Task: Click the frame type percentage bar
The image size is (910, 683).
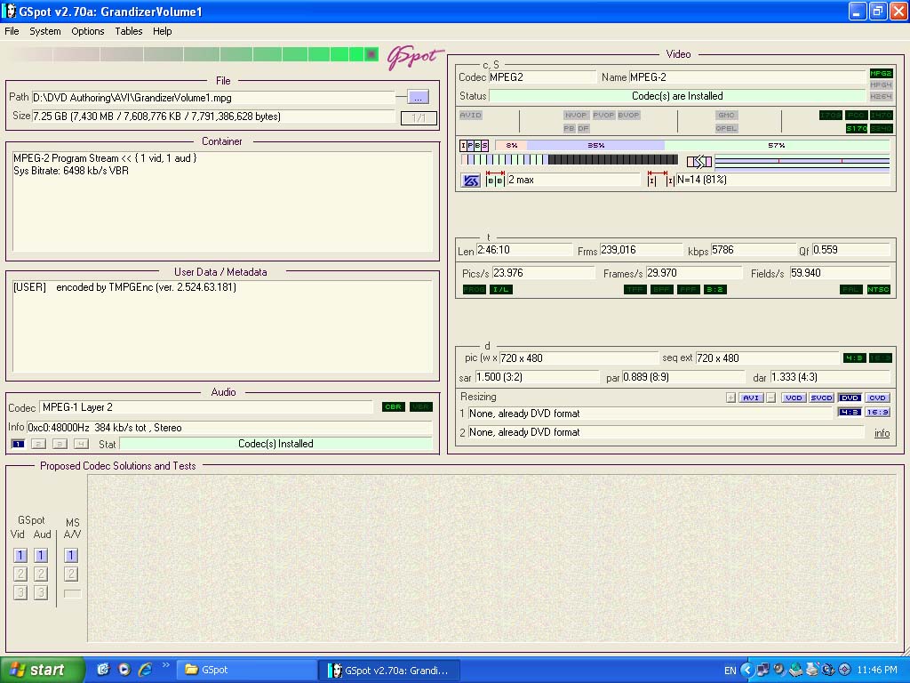Action: click(x=692, y=145)
